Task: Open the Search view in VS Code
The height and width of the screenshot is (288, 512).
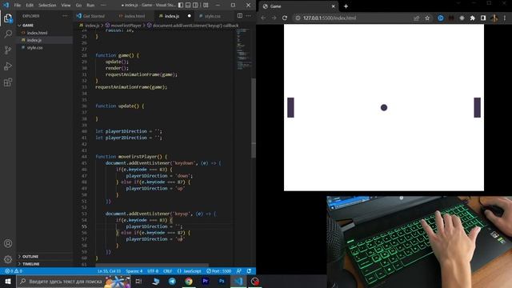Action: tap(8, 34)
